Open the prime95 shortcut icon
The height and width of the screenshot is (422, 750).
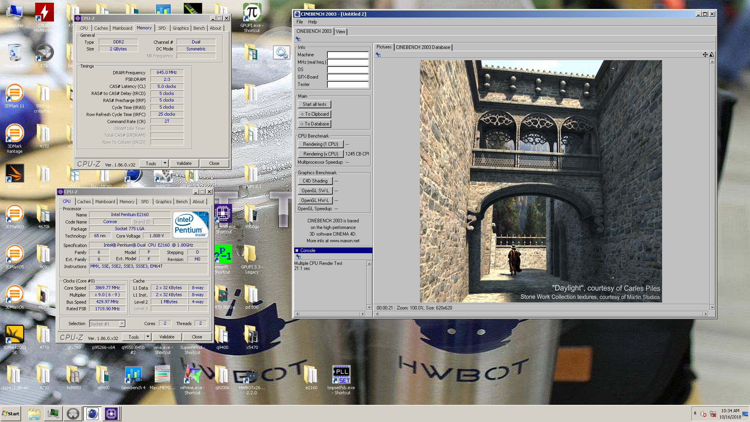pos(222,259)
